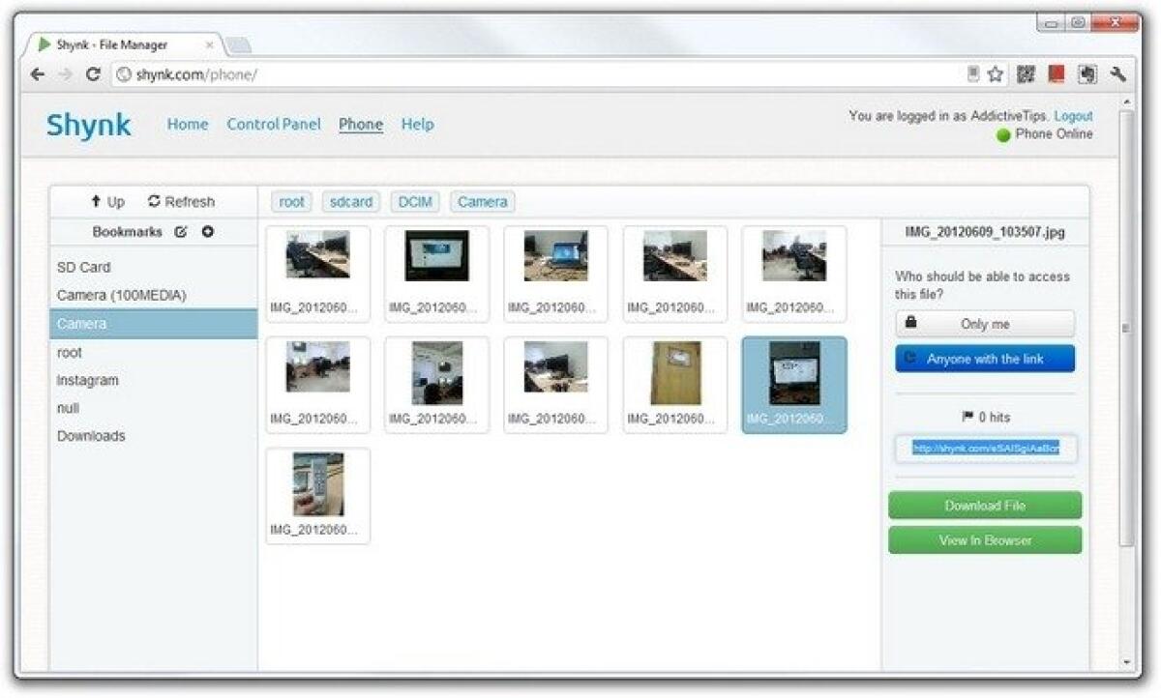
Task: Set file access to Only me
Action: [984, 323]
